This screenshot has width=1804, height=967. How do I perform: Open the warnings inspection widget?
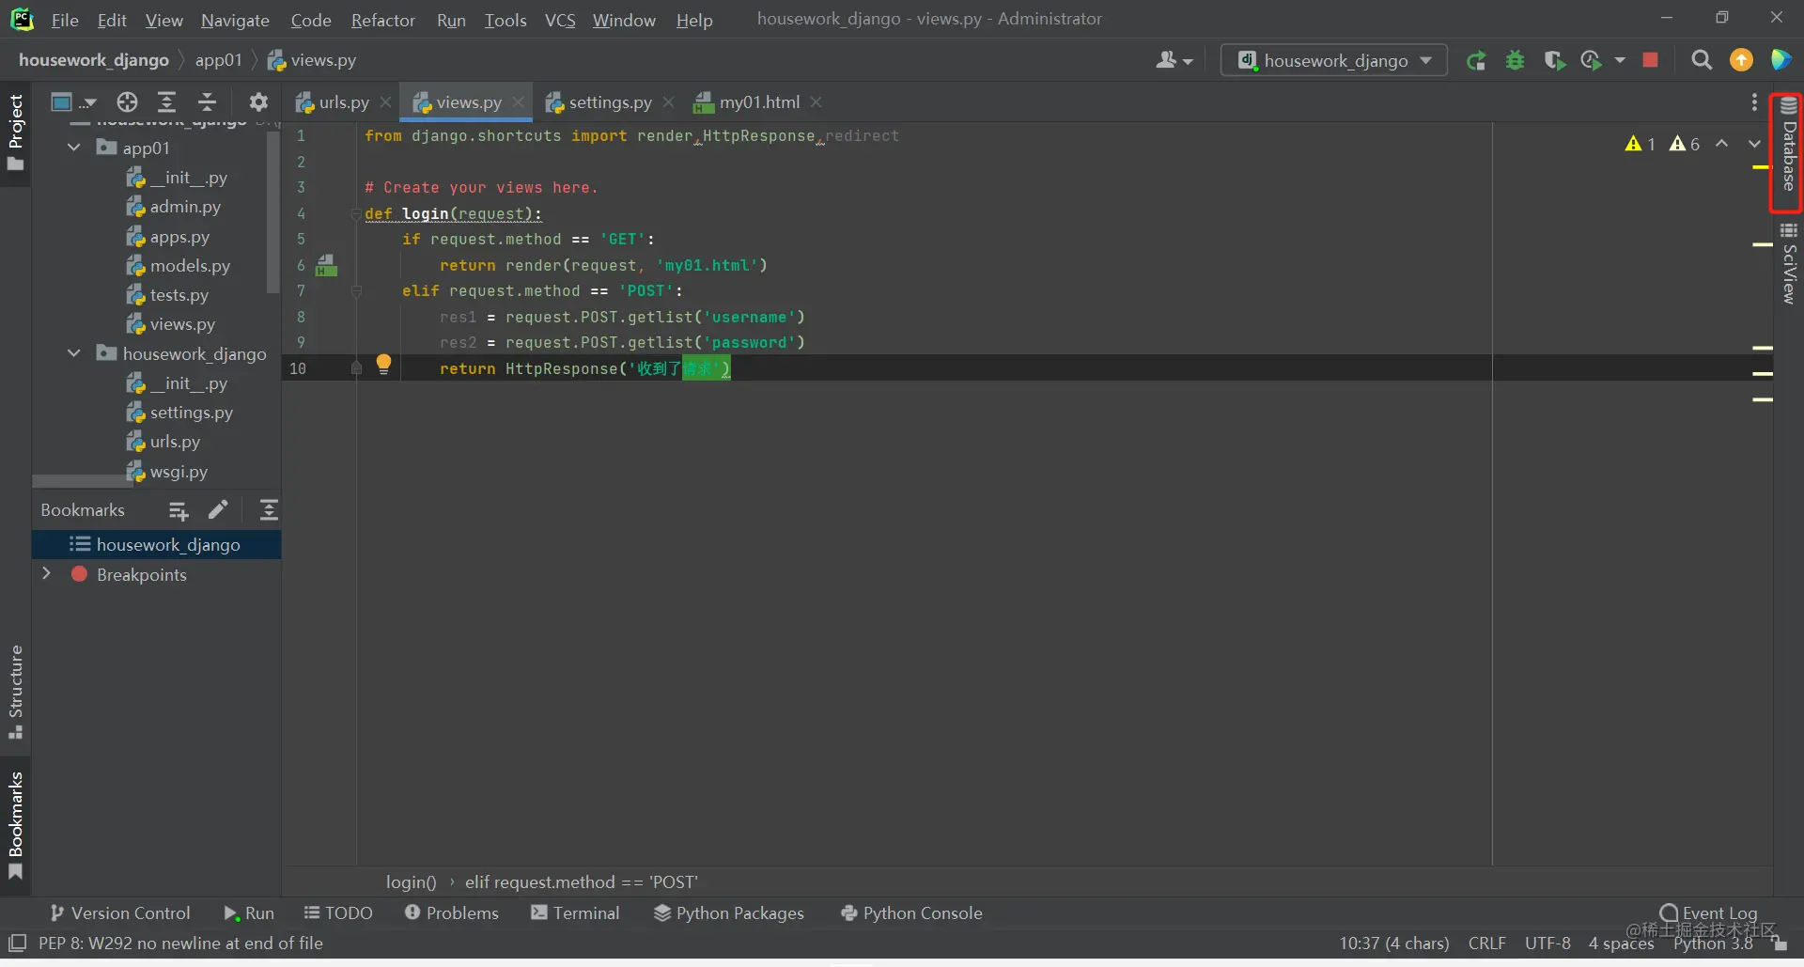1662,144
